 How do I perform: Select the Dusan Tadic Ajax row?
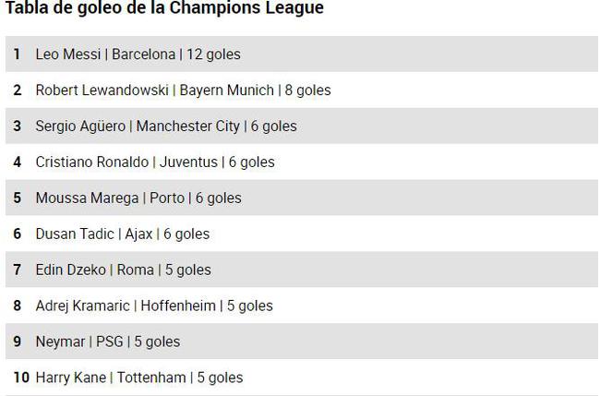(302, 234)
